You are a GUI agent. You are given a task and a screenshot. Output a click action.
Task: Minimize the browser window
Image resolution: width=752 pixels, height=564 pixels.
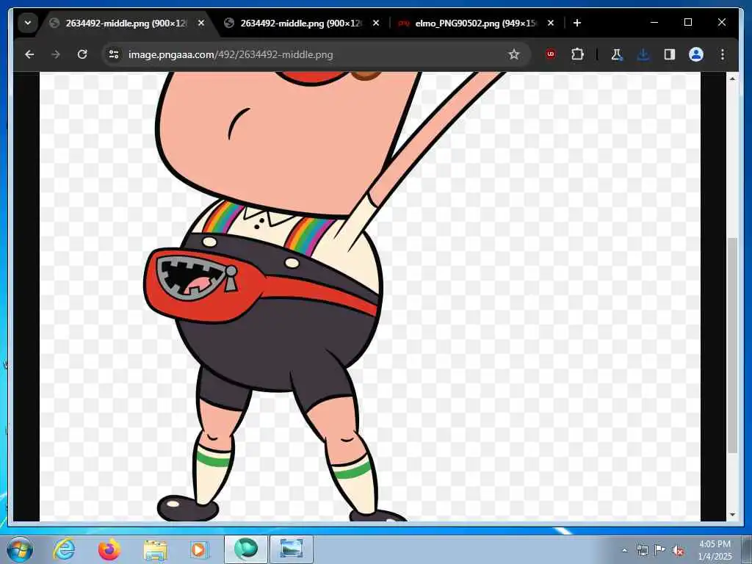coord(654,23)
